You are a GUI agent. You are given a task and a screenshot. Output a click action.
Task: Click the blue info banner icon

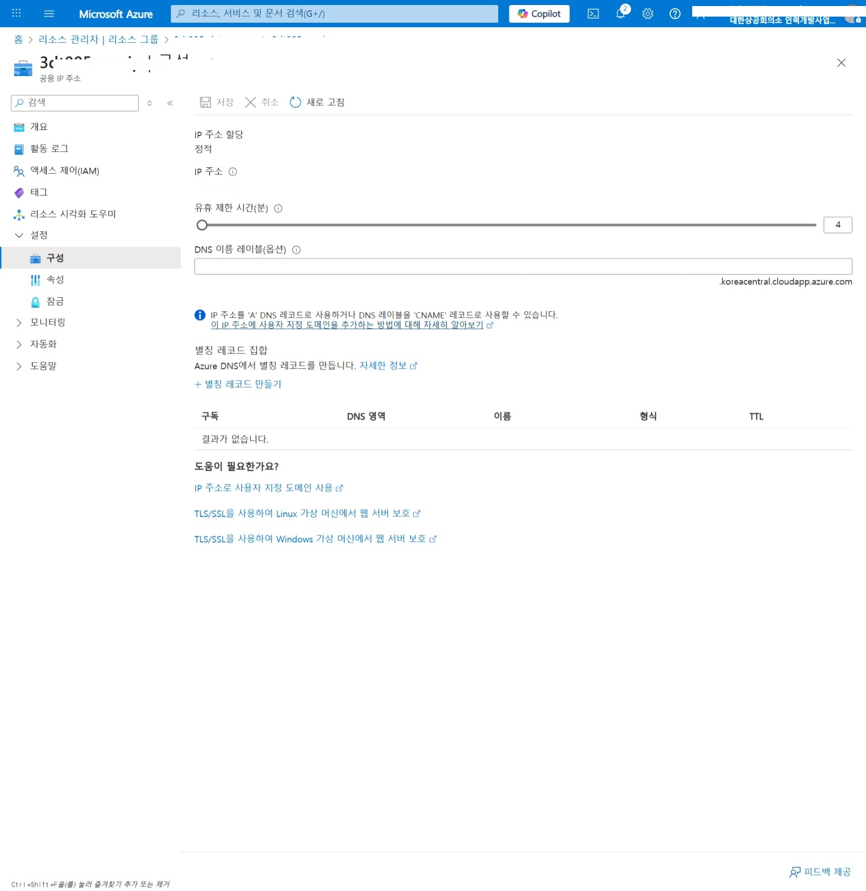pos(200,315)
